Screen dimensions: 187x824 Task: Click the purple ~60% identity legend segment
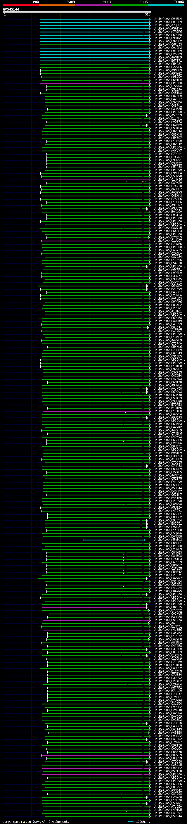pyautogui.click(x=93, y=5)
